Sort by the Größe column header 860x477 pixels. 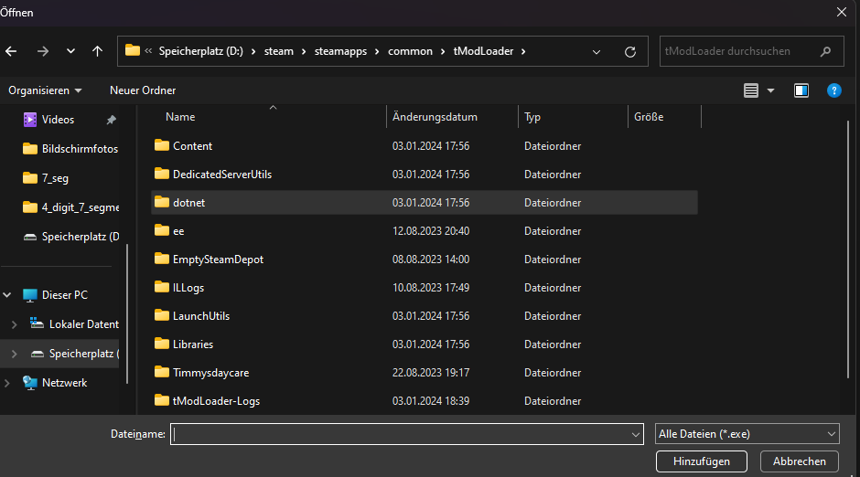coord(649,117)
